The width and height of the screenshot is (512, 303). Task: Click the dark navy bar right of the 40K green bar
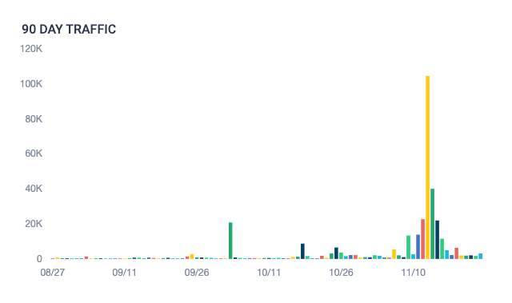pos(438,240)
